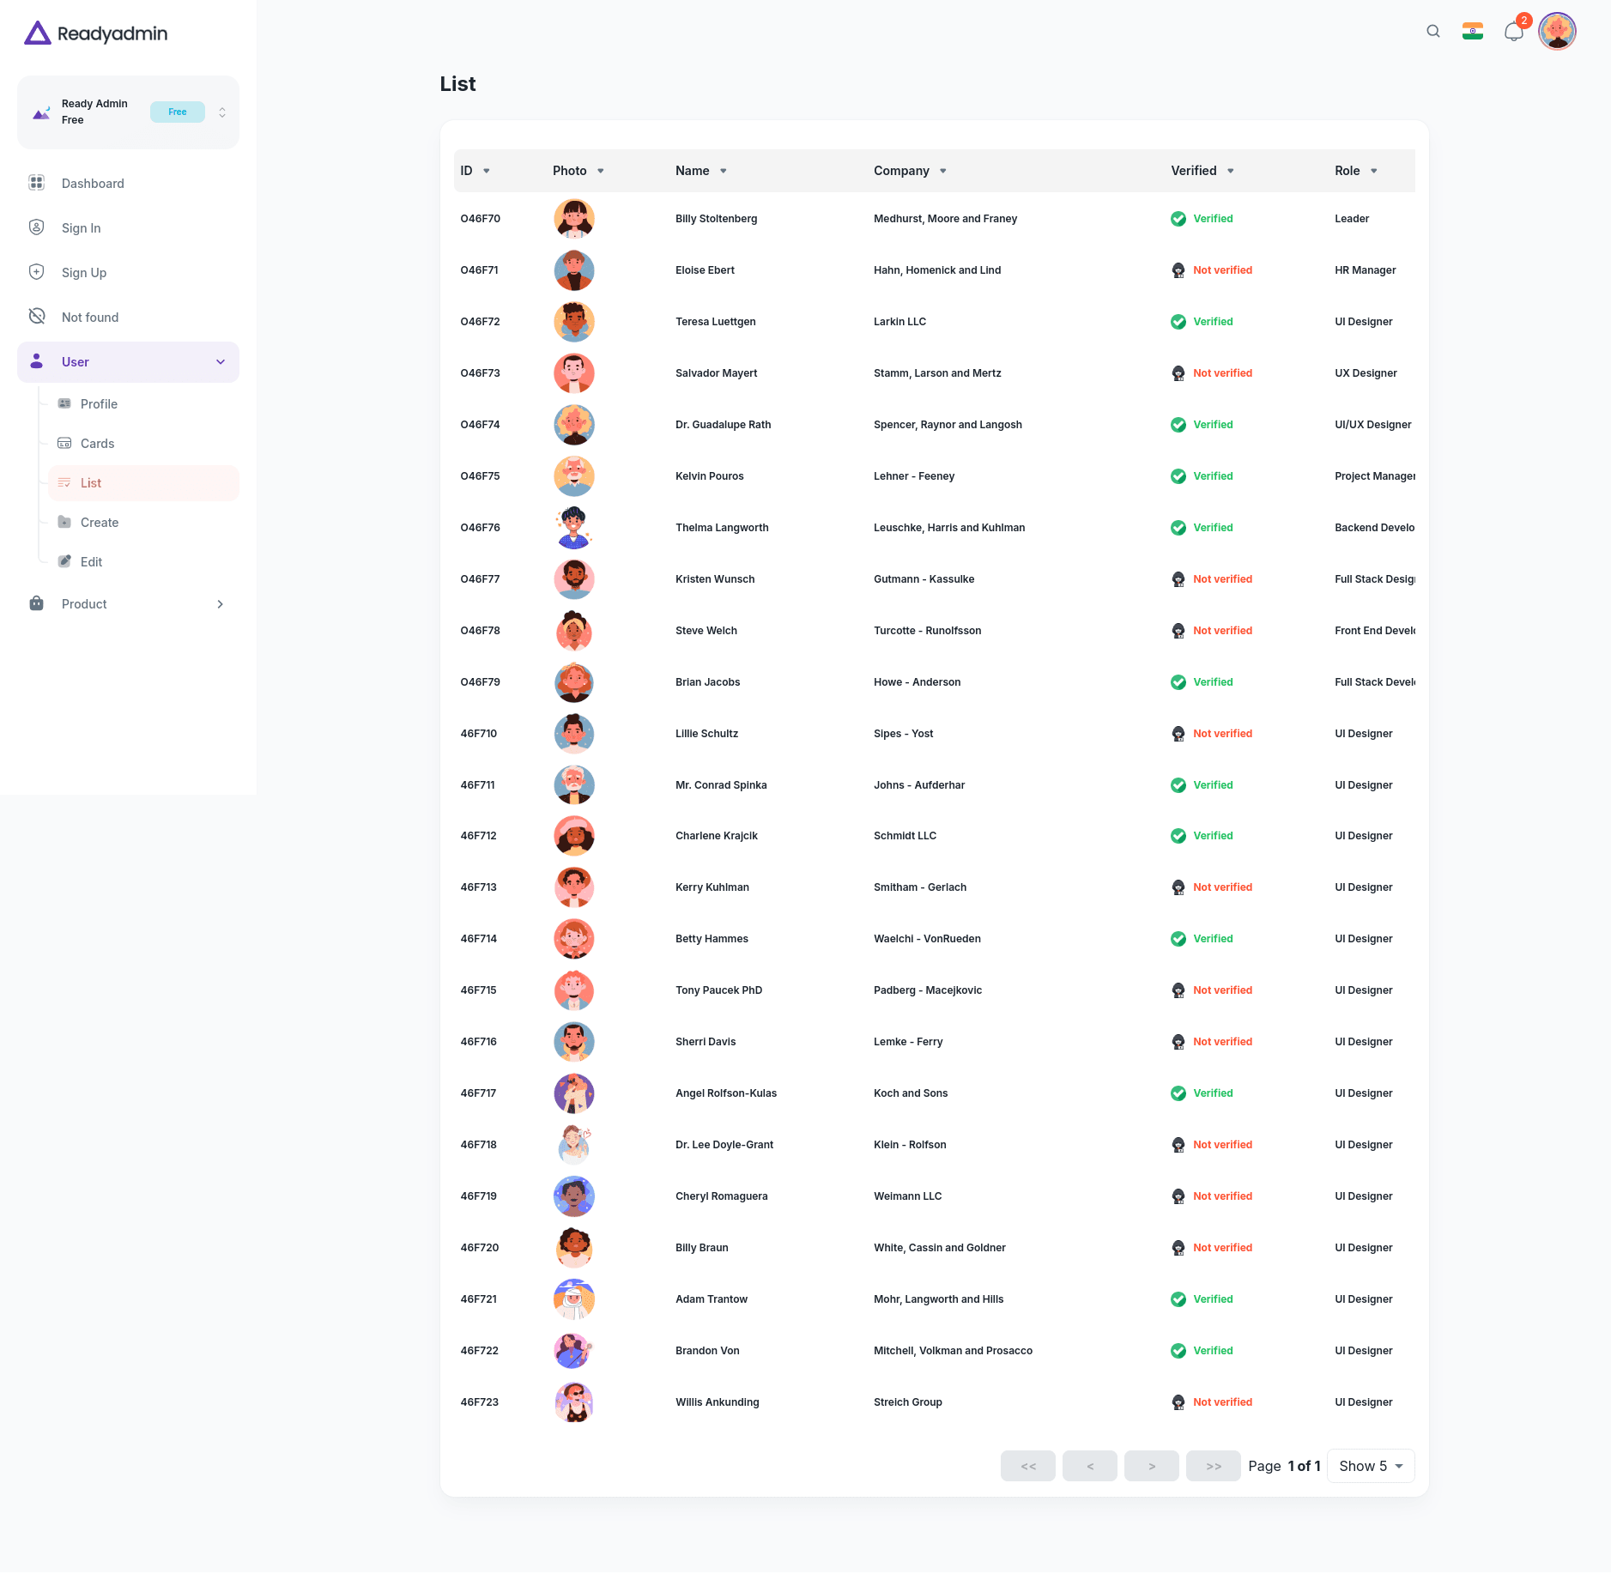Viewport: 1611px width, 1574px height.
Task: Expand the Product sidebar section
Action: 221,603
